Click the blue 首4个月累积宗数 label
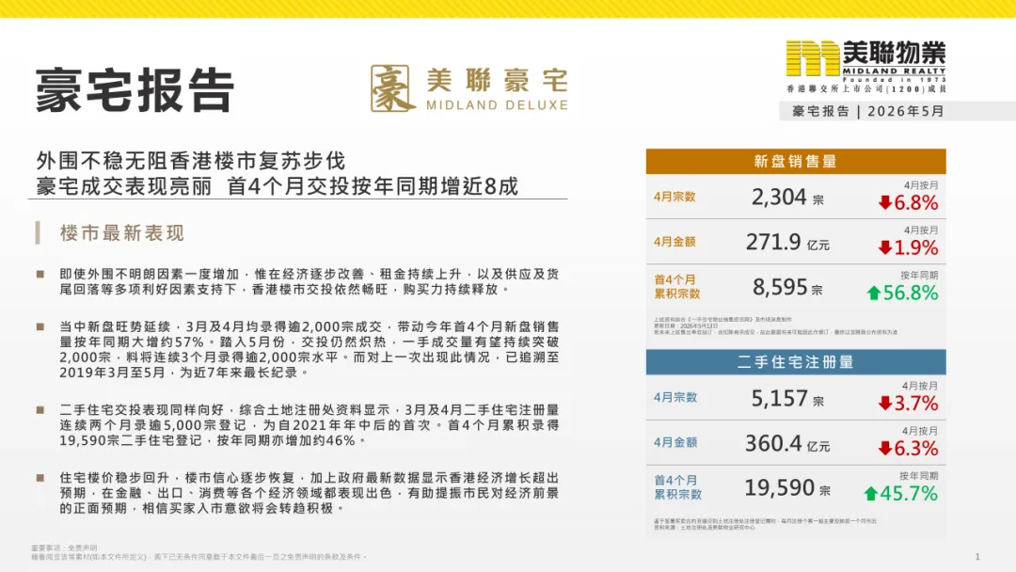 (x=677, y=487)
